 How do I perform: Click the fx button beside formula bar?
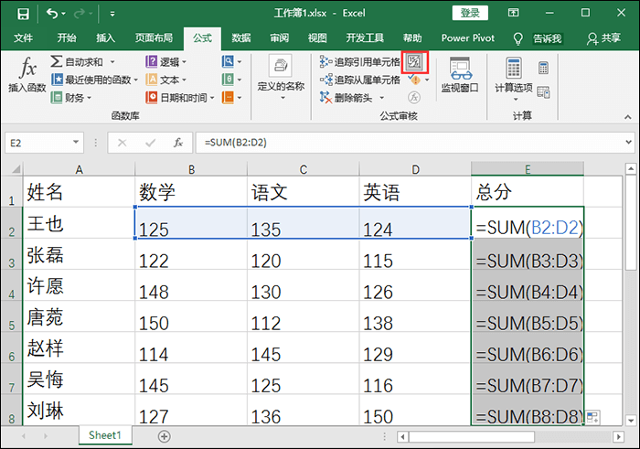click(179, 143)
